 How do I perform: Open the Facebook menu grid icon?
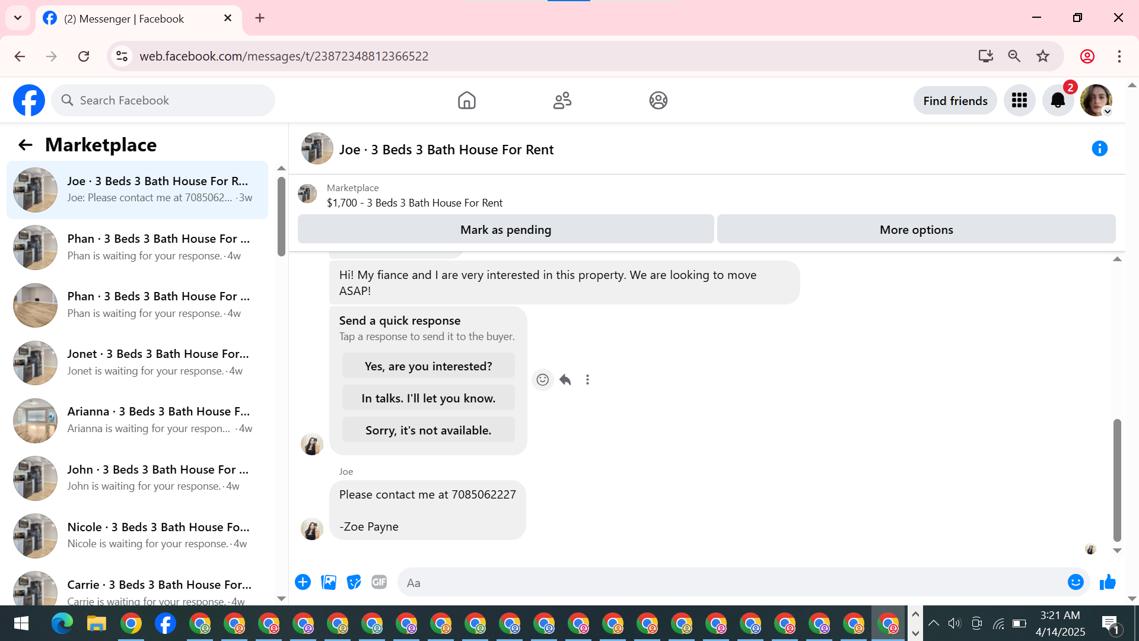tap(1019, 100)
